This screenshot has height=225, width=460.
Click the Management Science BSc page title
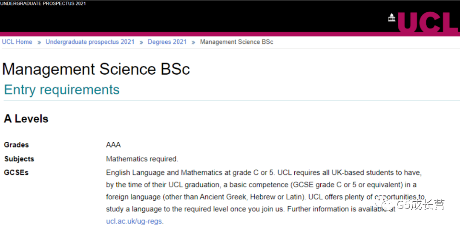(96, 70)
